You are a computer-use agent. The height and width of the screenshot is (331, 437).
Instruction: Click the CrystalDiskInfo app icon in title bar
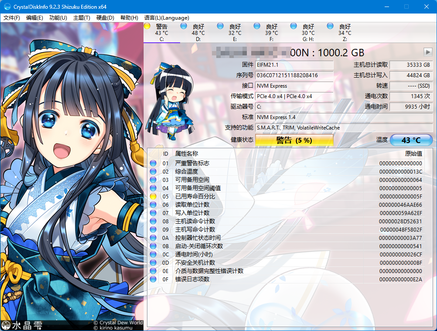(x=7, y=7)
